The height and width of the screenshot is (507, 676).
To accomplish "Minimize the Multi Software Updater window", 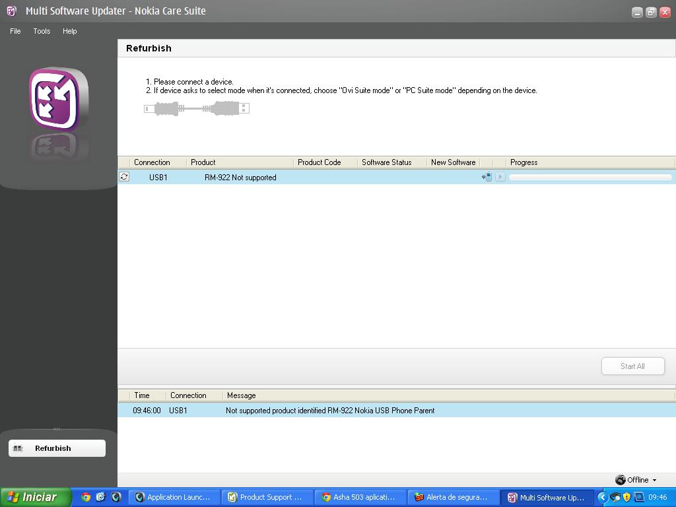I will click(x=637, y=12).
